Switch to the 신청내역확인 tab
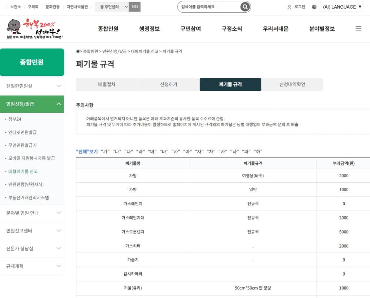 click(x=293, y=84)
